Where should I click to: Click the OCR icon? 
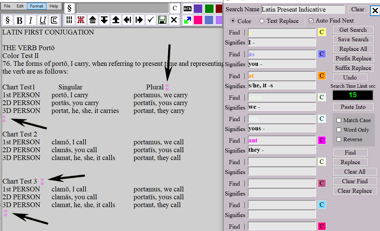pyautogui.click(x=187, y=9)
